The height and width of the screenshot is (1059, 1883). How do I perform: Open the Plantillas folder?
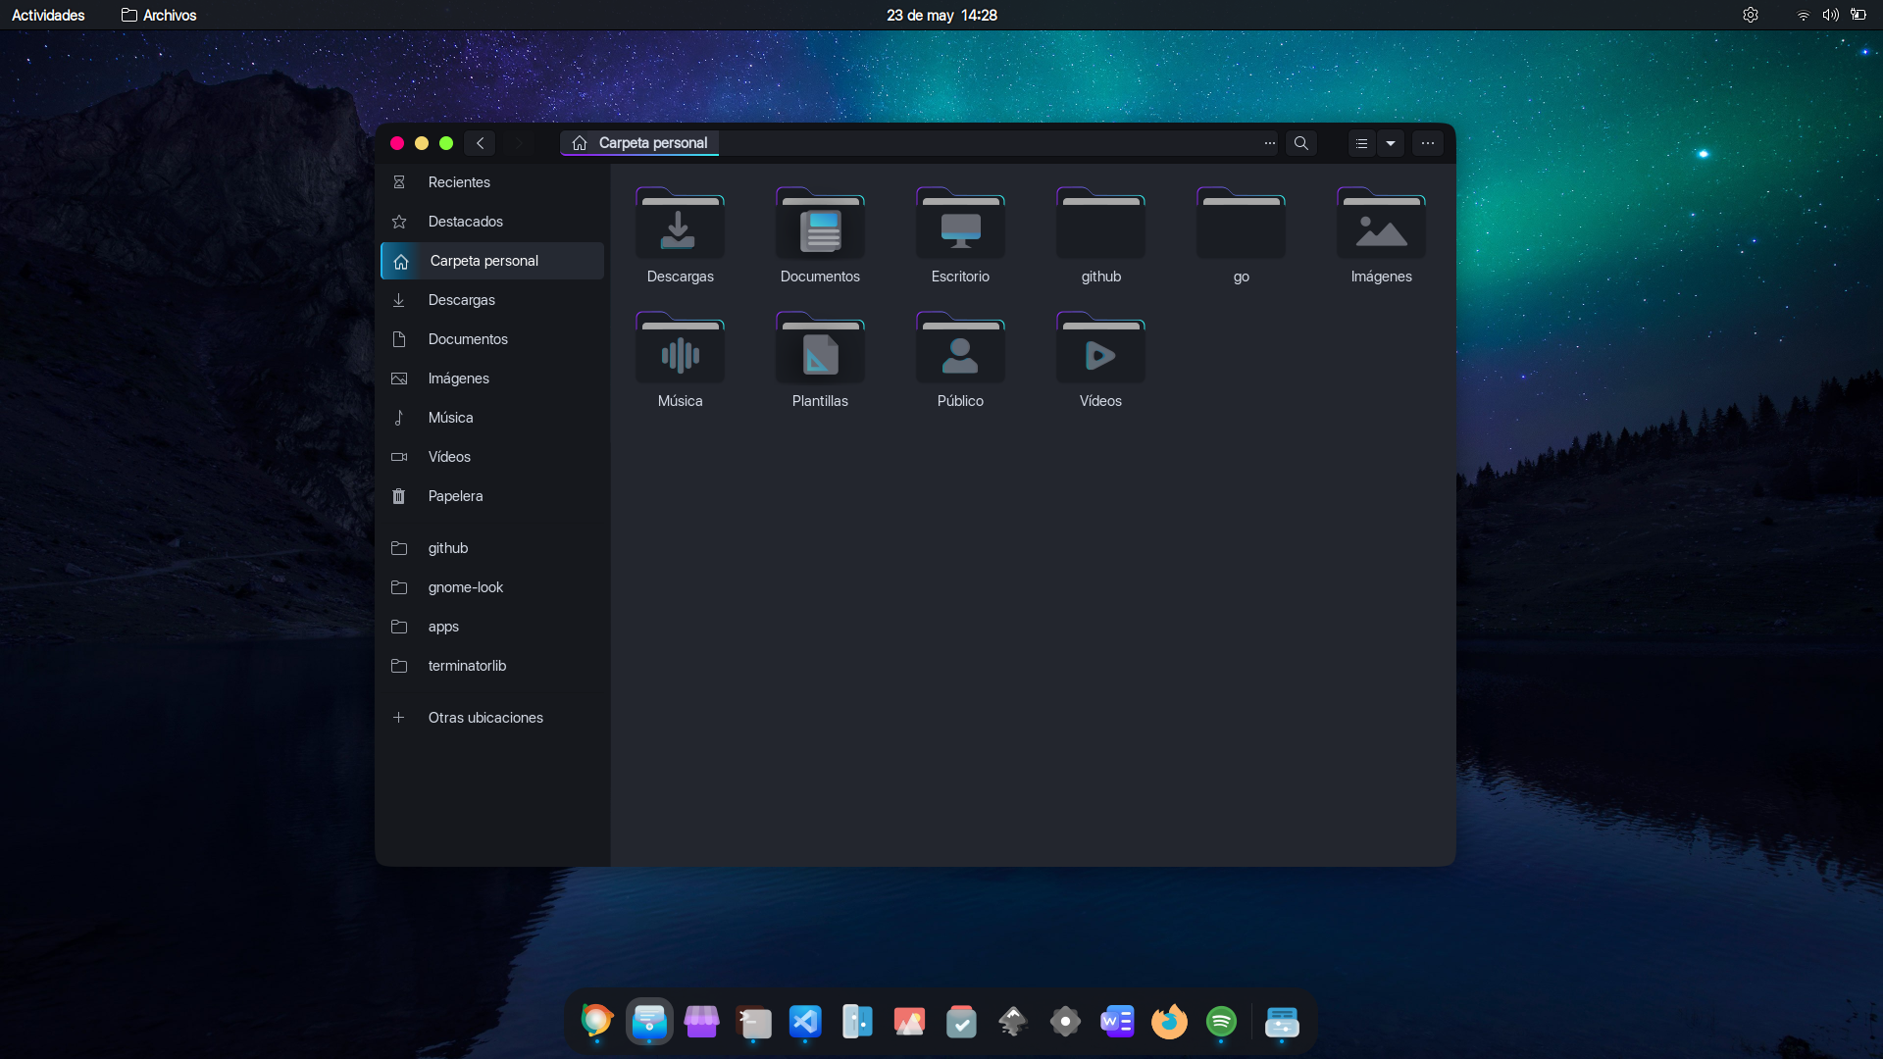pos(820,347)
